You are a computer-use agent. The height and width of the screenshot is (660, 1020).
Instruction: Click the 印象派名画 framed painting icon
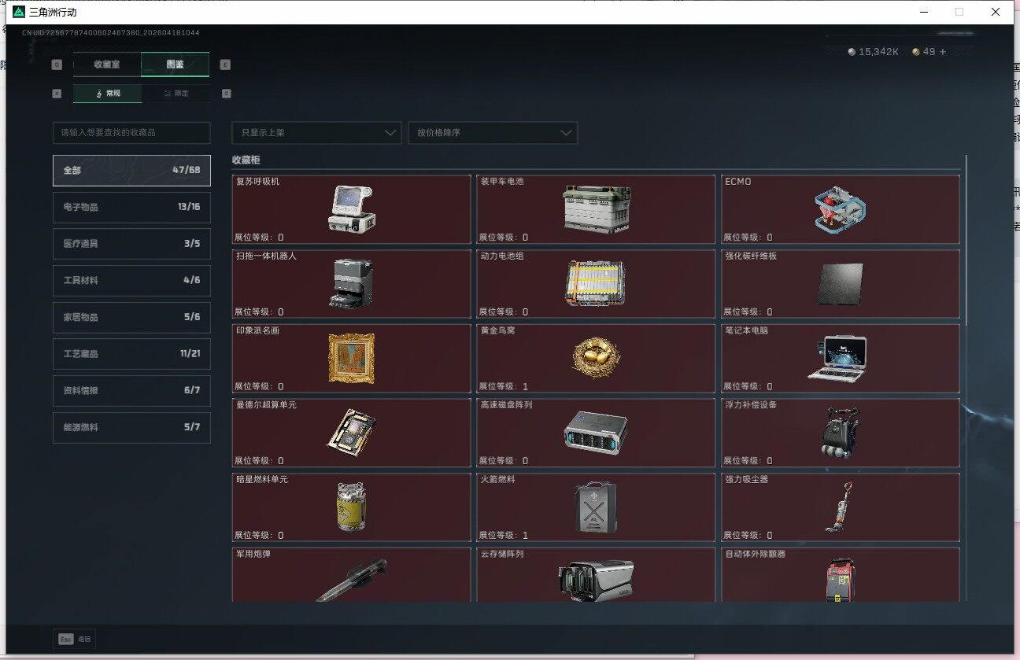click(350, 358)
